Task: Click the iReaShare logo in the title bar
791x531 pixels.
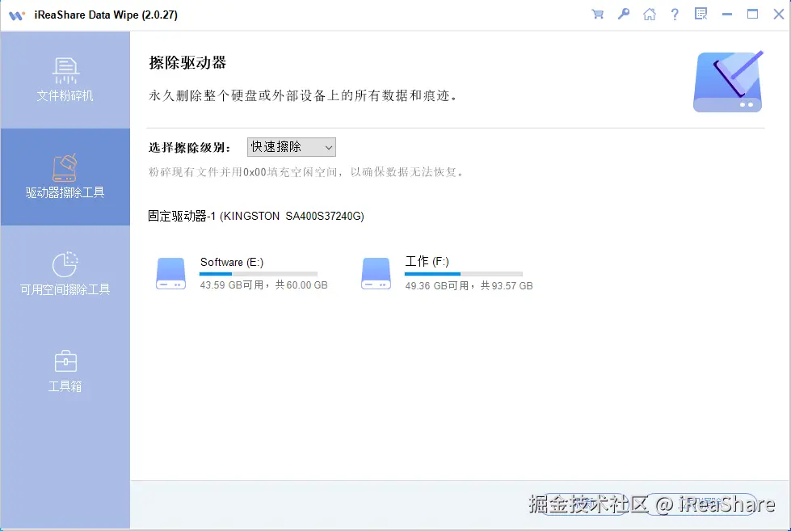Action: 16,14
